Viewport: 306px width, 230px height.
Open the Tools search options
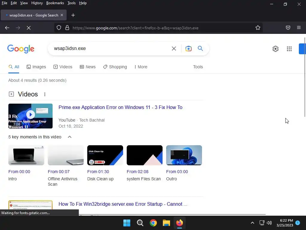click(198, 67)
